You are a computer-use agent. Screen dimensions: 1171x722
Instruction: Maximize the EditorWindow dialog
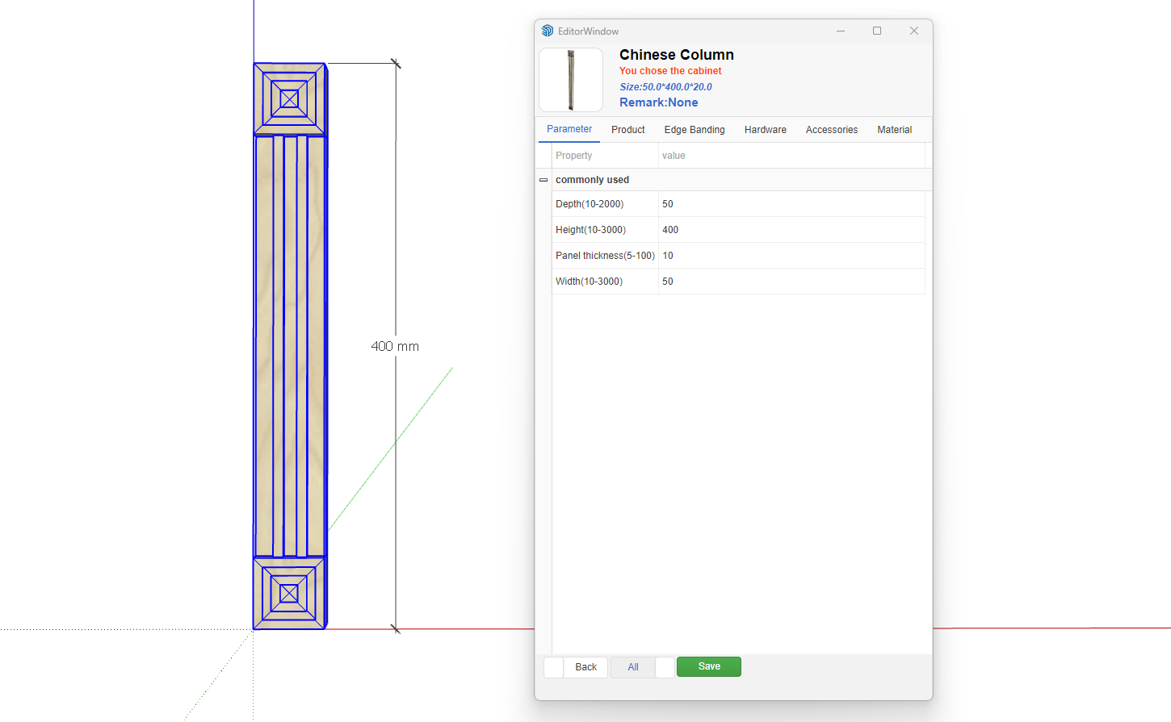click(876, 31)
